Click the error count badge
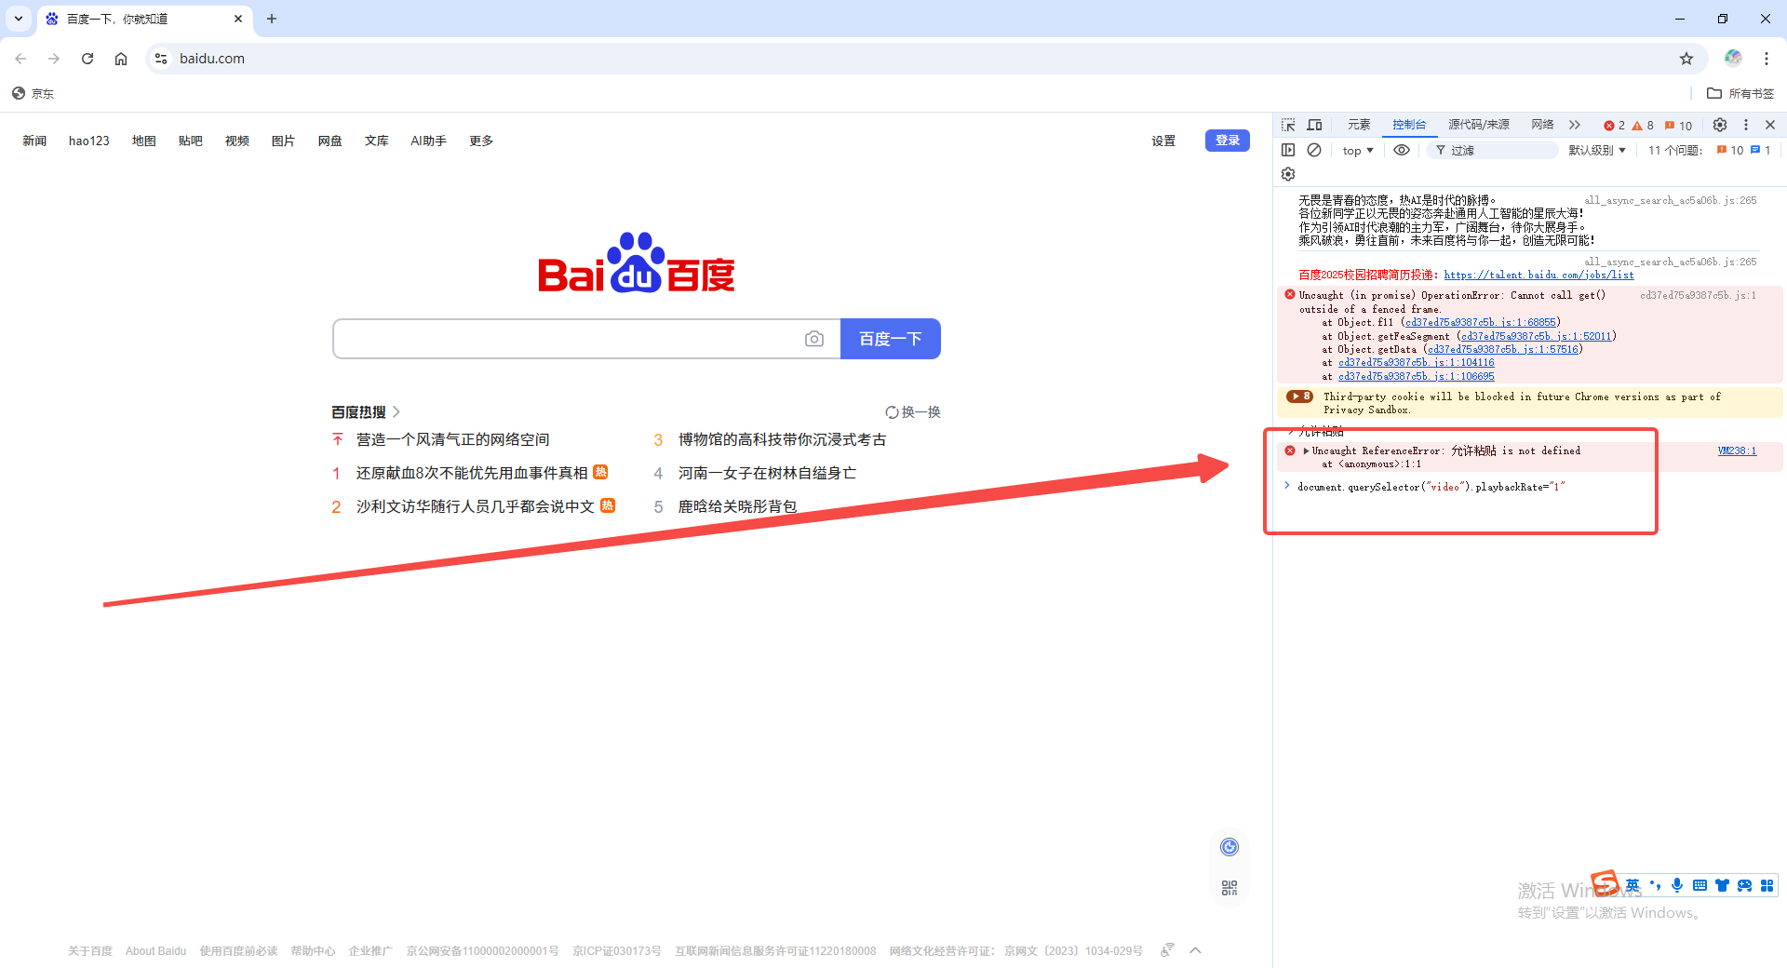This screenshot has width=1787, height=968. tap(1614, 126)
